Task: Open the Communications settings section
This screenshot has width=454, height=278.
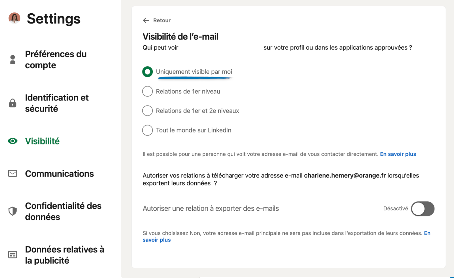Action: [59, 174]
